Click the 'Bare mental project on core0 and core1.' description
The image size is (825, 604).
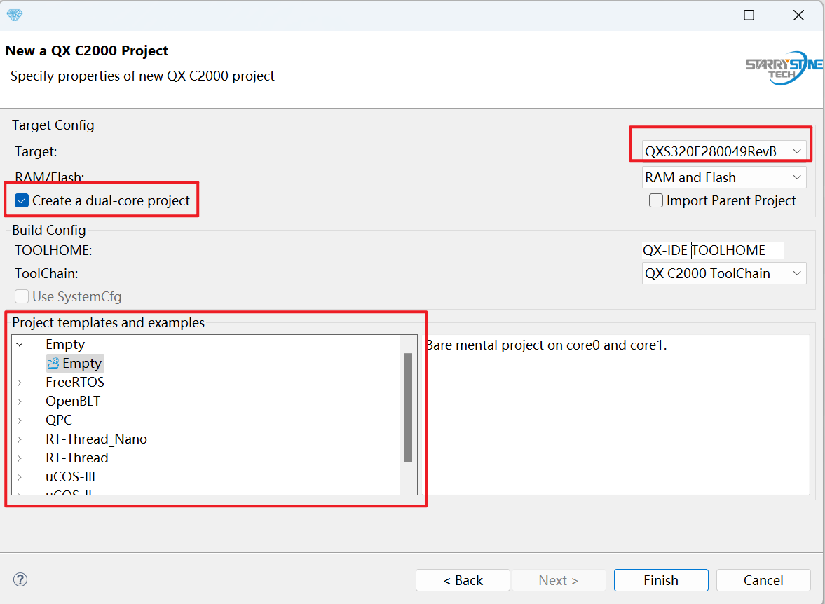click(546, 345)
